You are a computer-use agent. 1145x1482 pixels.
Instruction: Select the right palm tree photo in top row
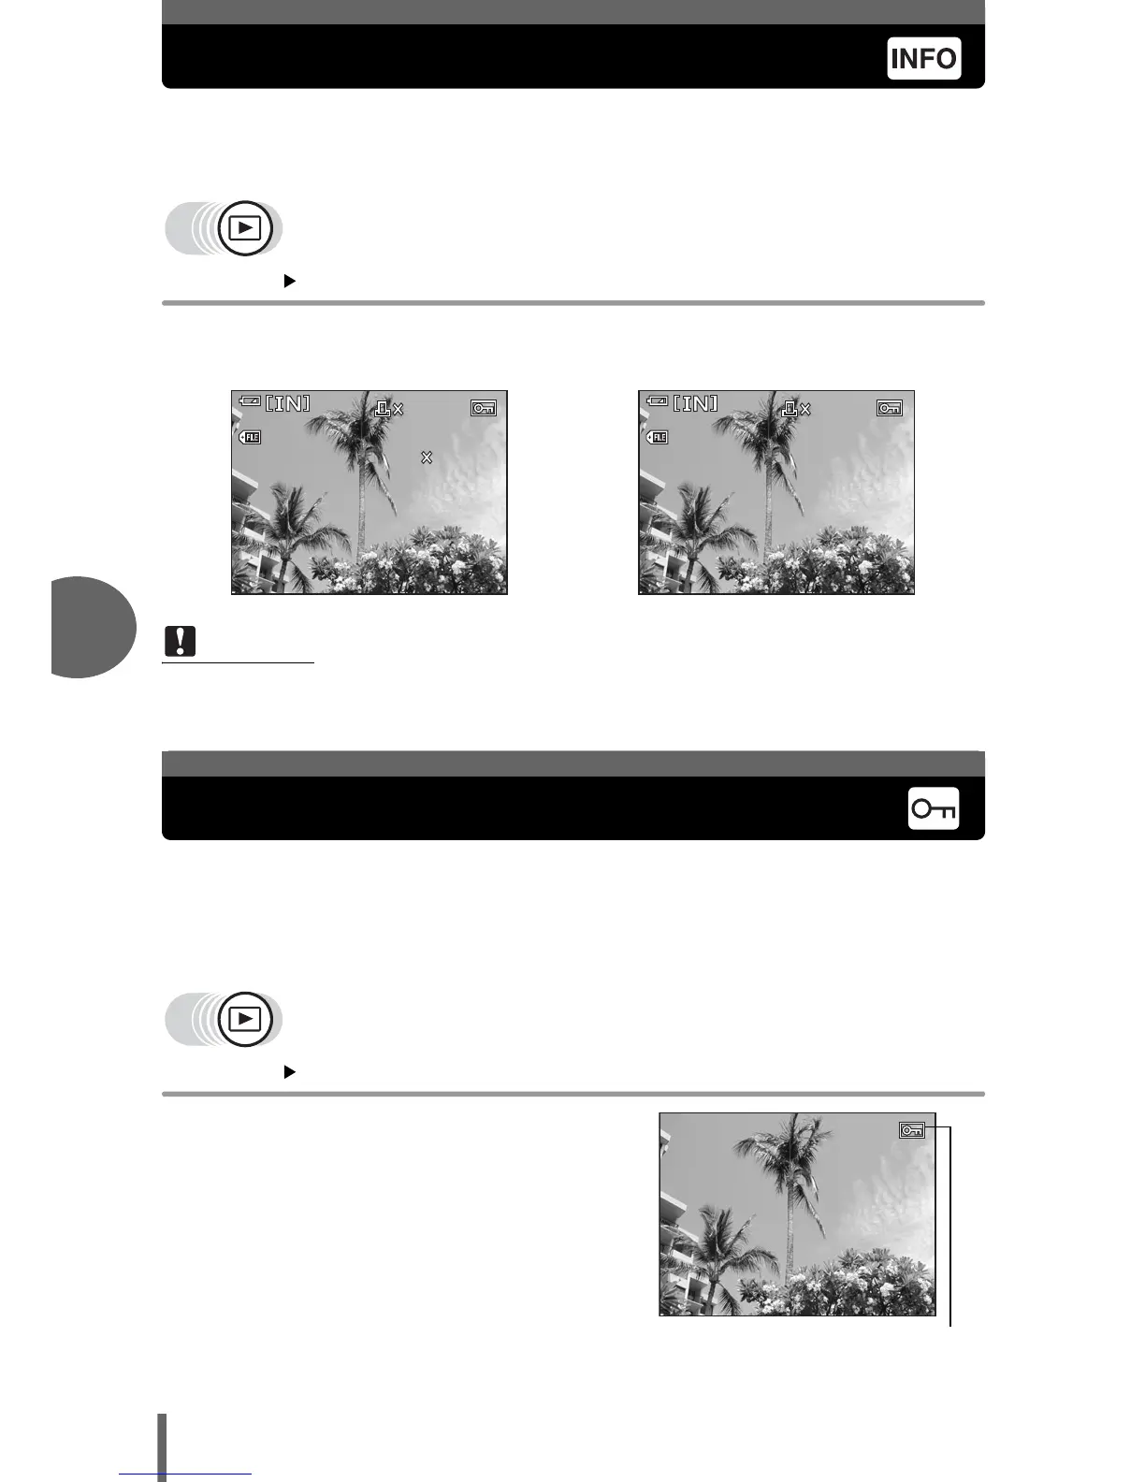tap(776, 492)
